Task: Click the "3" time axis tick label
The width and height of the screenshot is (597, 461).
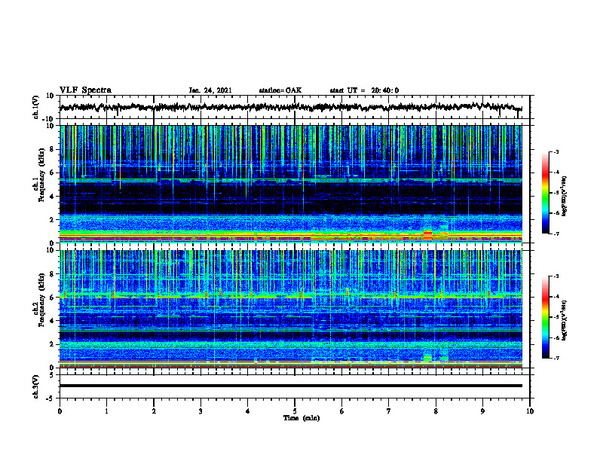Action: coord(201,411)
